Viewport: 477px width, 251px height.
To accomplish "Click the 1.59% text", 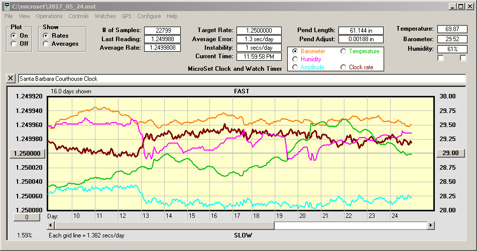I will pyautogui.click(x=24, y=235).
